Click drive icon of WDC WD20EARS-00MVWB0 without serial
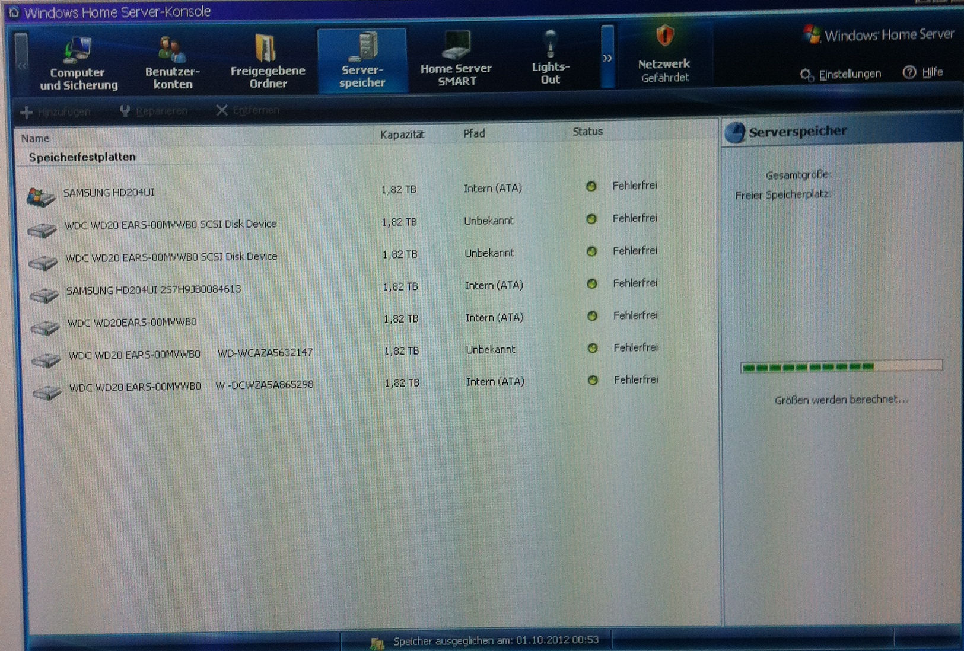The image size is (964, 651). pyautogui.click(x=45, y=327)
